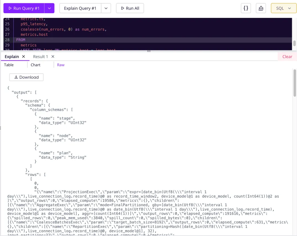The image size is (297, 236).
Task: Click the Clear link in the results panel
Action: 287,56
